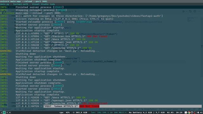The image size is (203, 114).
Task: Click the white square tray icon left of Chrome
Action: (186, 113)
